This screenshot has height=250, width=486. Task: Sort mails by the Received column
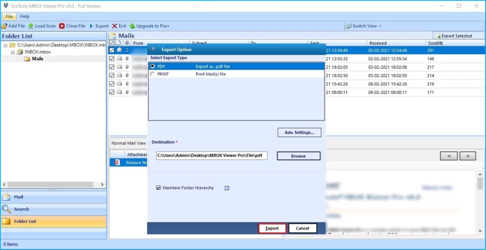(396, 43)
